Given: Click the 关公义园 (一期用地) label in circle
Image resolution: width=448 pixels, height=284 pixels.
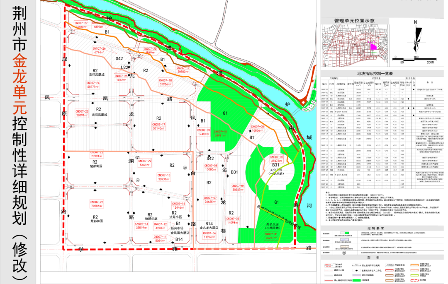Looking at the screenshot, I should click(x=276, y=172).
